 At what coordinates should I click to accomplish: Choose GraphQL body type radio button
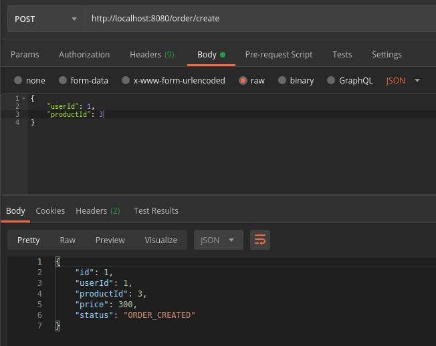331,80
